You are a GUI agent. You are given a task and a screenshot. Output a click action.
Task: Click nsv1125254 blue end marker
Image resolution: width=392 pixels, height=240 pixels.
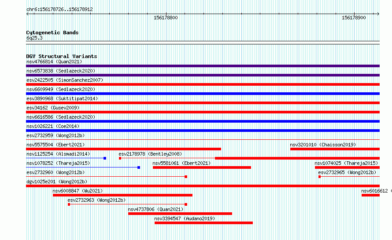pyautogui.click(x=105, y=158)
